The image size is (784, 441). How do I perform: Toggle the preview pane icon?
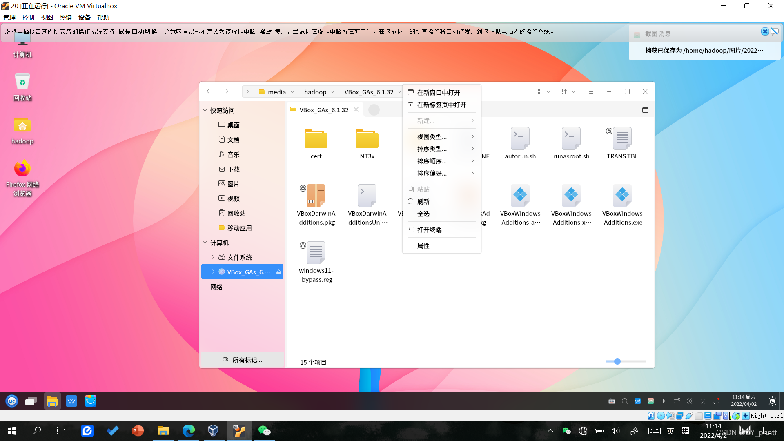click(x=645, y=110)
